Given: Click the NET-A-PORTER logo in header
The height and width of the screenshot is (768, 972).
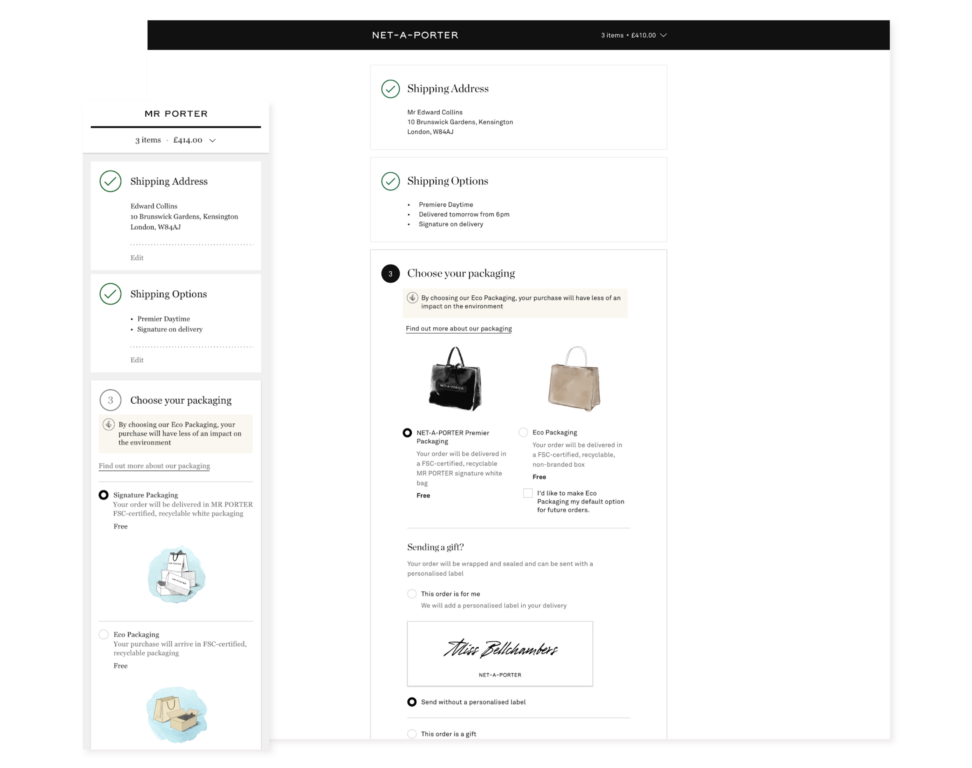Looking at the screenshot, I should pyautogui.click(x=414, y=35).
